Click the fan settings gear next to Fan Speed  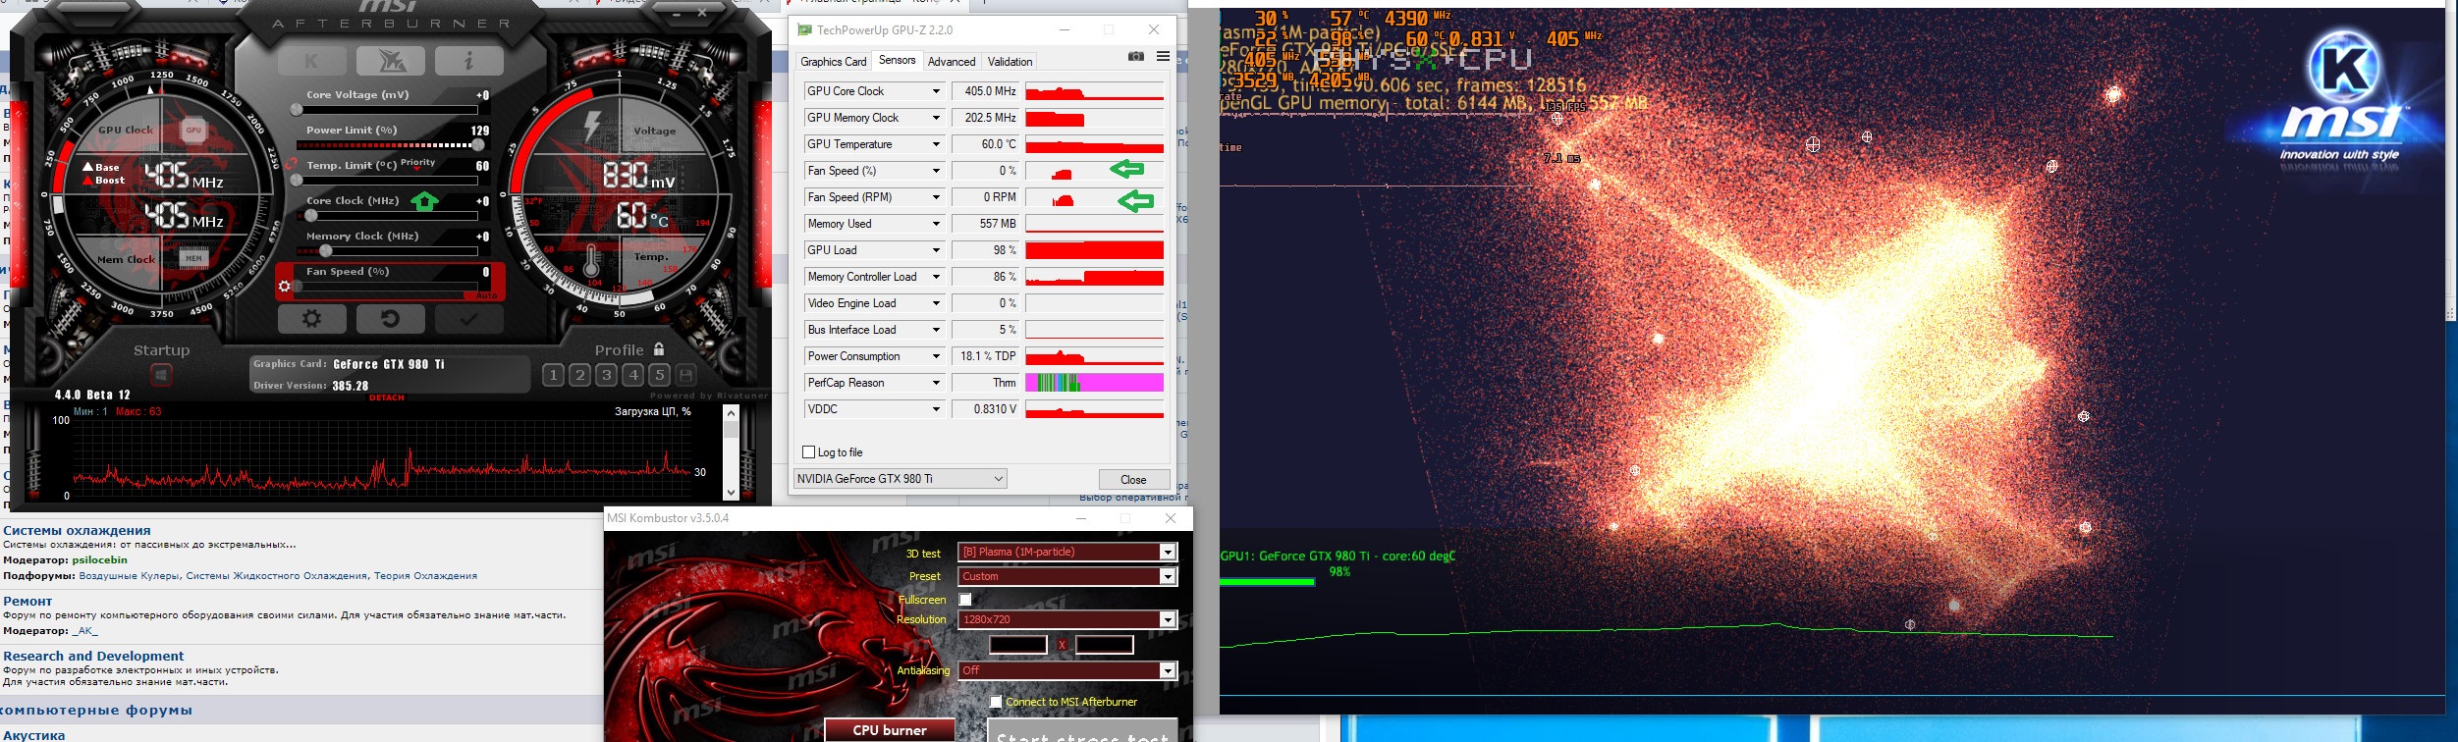pyautogui.click(x=285, y=287)
